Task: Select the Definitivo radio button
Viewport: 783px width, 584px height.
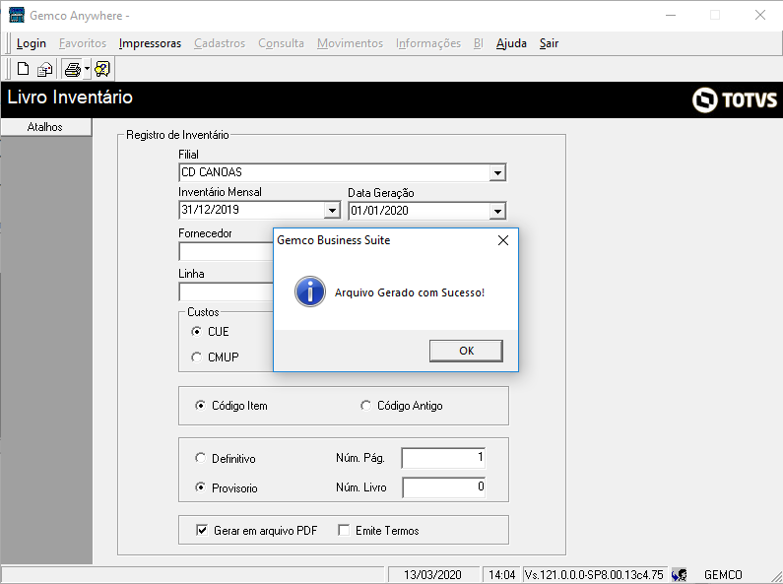Action: click(200, 458)
